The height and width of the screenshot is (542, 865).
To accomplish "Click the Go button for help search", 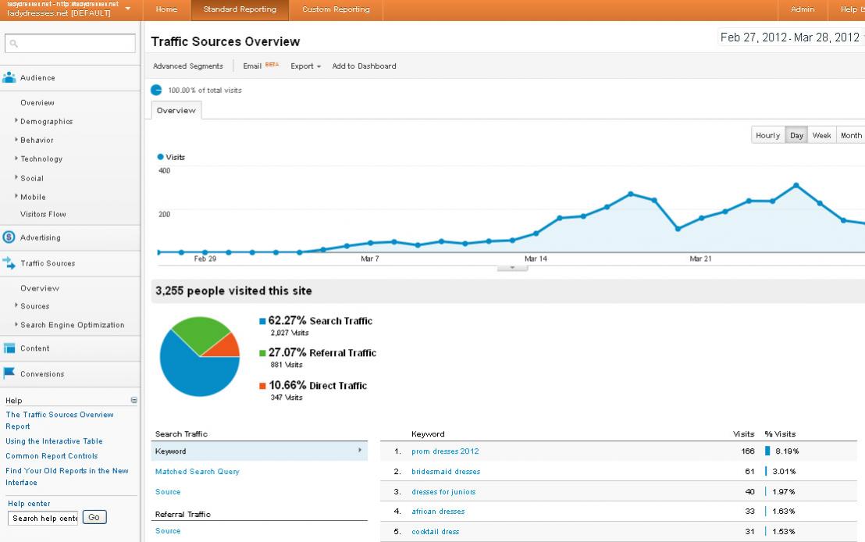I will point(94,517).
